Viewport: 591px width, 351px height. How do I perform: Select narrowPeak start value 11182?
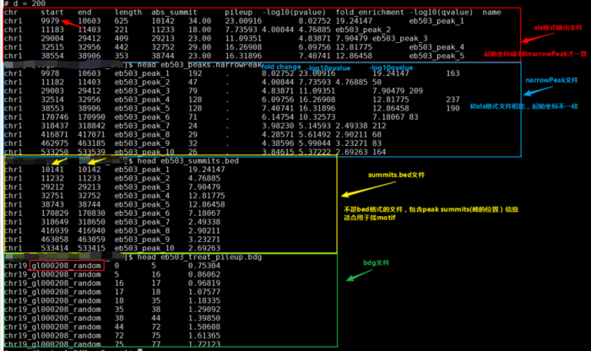52,82
